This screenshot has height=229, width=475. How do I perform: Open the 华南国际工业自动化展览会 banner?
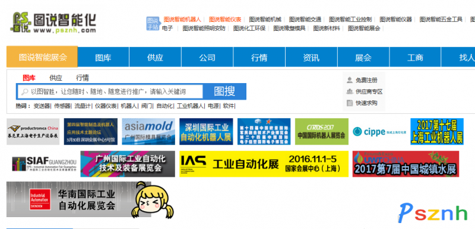(79, 199)
